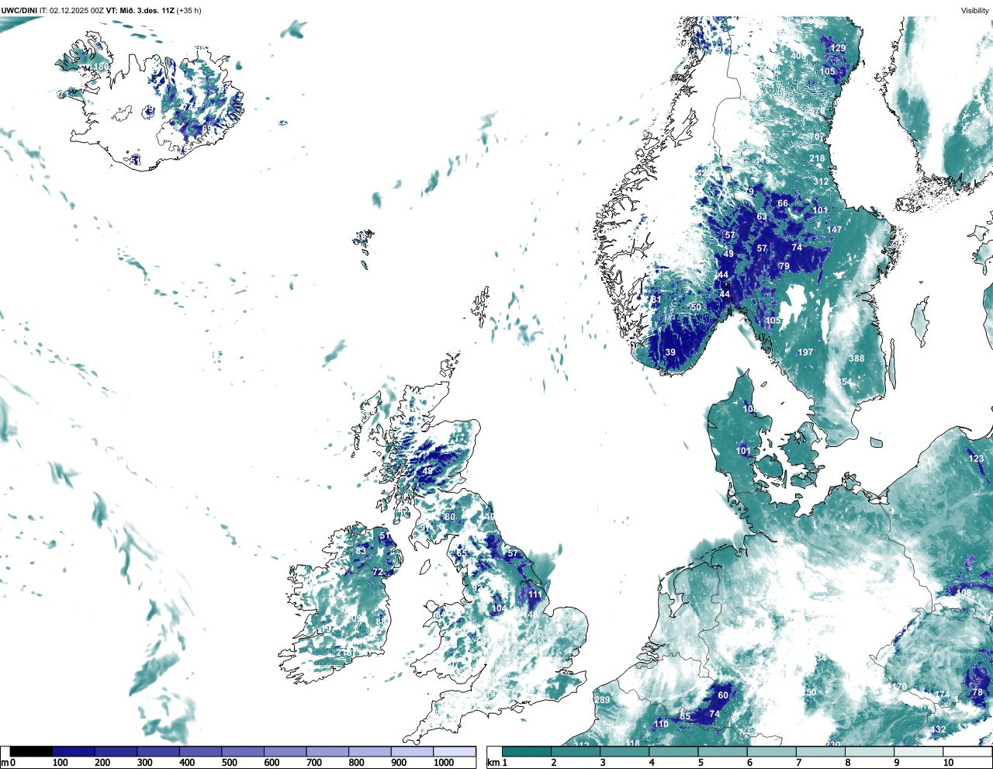Click the '60' value over Belgium
The image size is (993, 769).
point(723,696)
